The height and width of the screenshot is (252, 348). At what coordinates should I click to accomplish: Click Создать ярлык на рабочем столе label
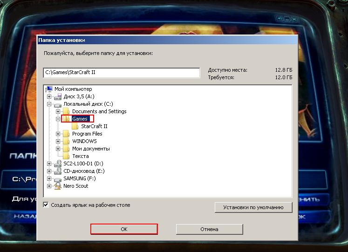[x=90, y=205]
